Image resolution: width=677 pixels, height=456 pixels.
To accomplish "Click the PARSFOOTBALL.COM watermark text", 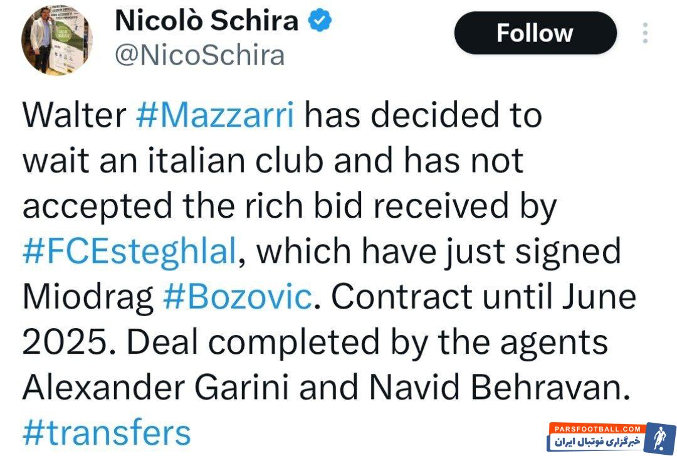I will coord(596,428).
